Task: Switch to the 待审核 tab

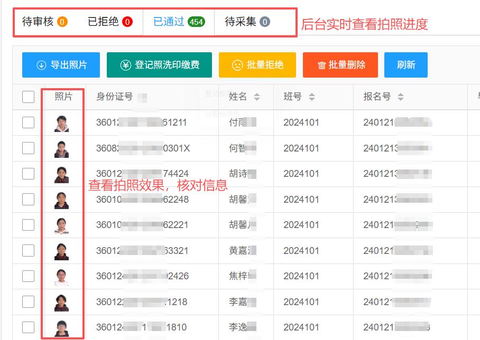Action: (44, 22)
